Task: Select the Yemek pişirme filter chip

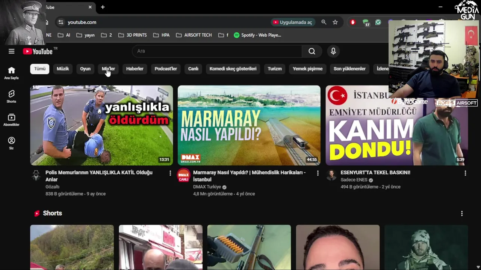Action: (x=308, y=69)
